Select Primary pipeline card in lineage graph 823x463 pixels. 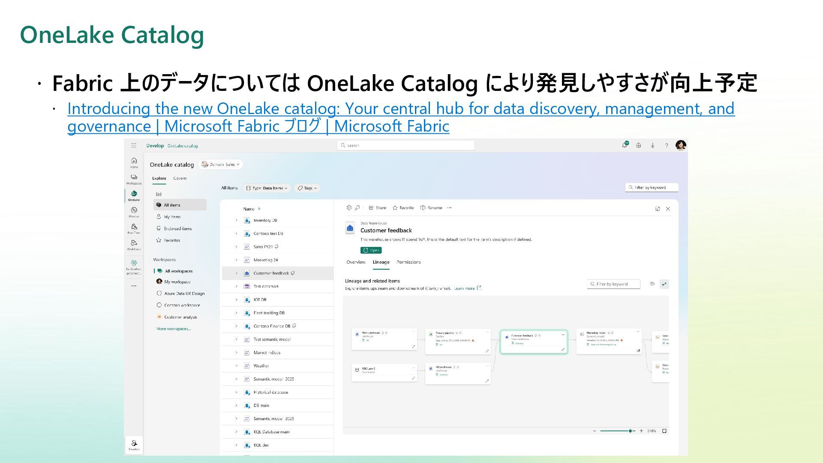(458, 342)
